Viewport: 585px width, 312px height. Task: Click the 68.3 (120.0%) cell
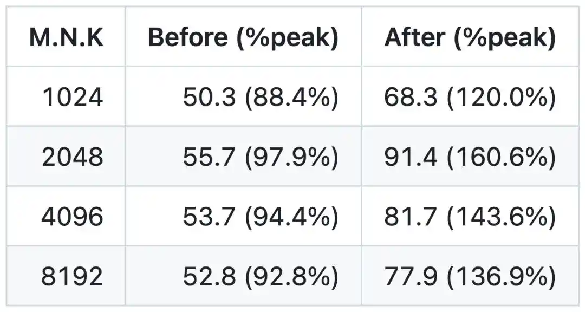tap(470, 96)
